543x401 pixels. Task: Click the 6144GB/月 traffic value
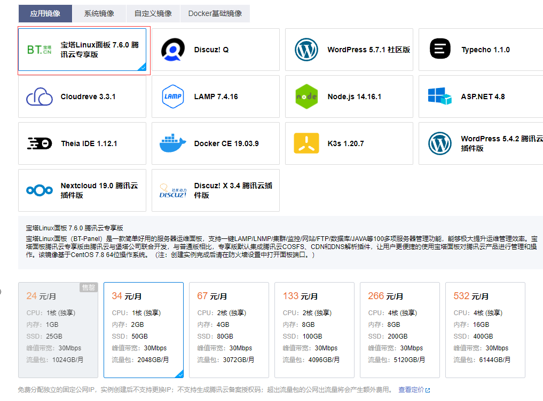tap(495, 360)
